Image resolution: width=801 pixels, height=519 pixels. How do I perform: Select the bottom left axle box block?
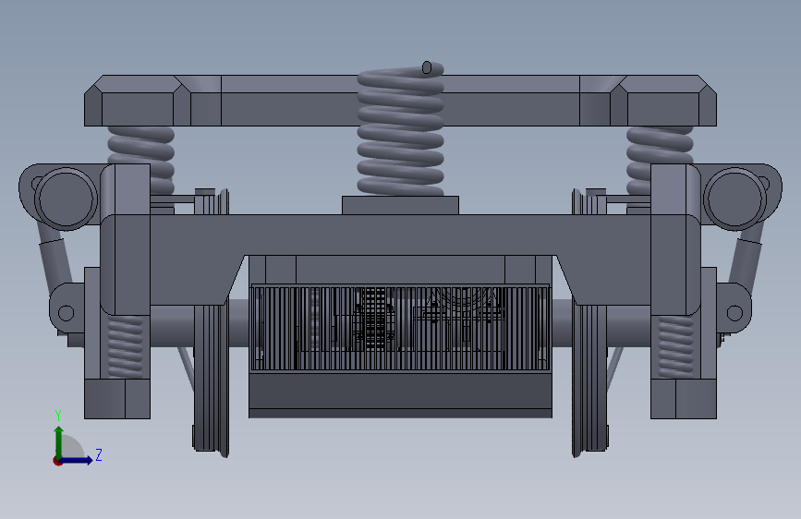coord(117,398)
